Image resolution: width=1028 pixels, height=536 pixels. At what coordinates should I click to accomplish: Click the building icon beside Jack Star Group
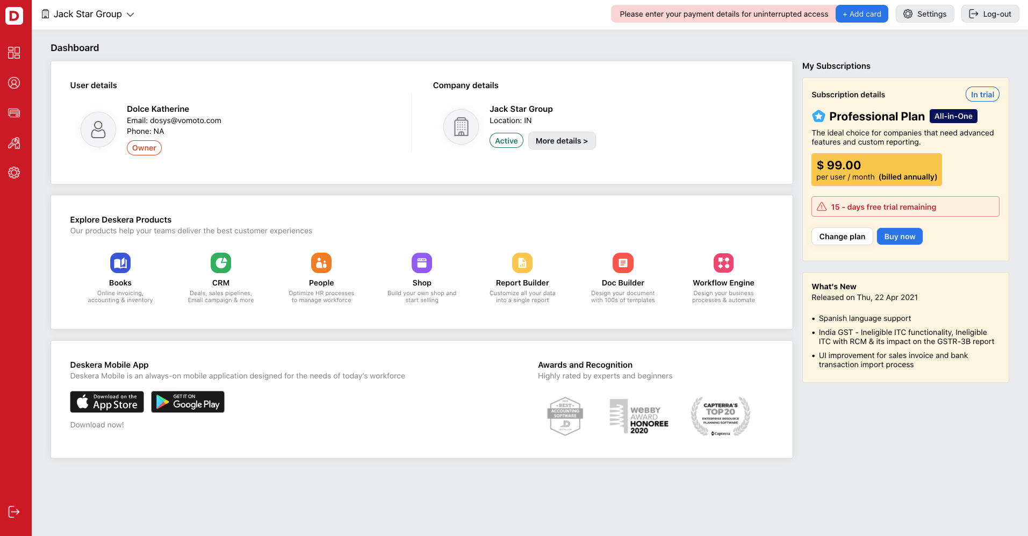click(x=46, y=14)
